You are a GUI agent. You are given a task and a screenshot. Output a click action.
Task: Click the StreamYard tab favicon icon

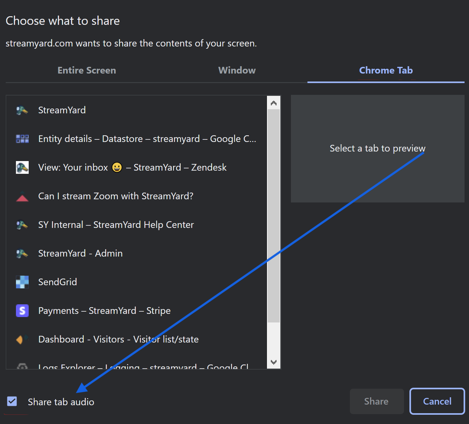tap(22, 110)
